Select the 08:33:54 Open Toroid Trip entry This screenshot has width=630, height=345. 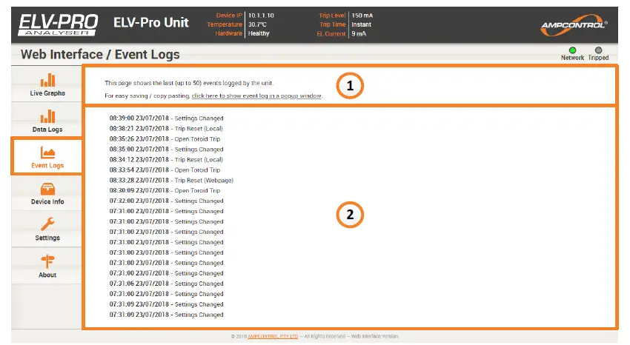point(165,170)
